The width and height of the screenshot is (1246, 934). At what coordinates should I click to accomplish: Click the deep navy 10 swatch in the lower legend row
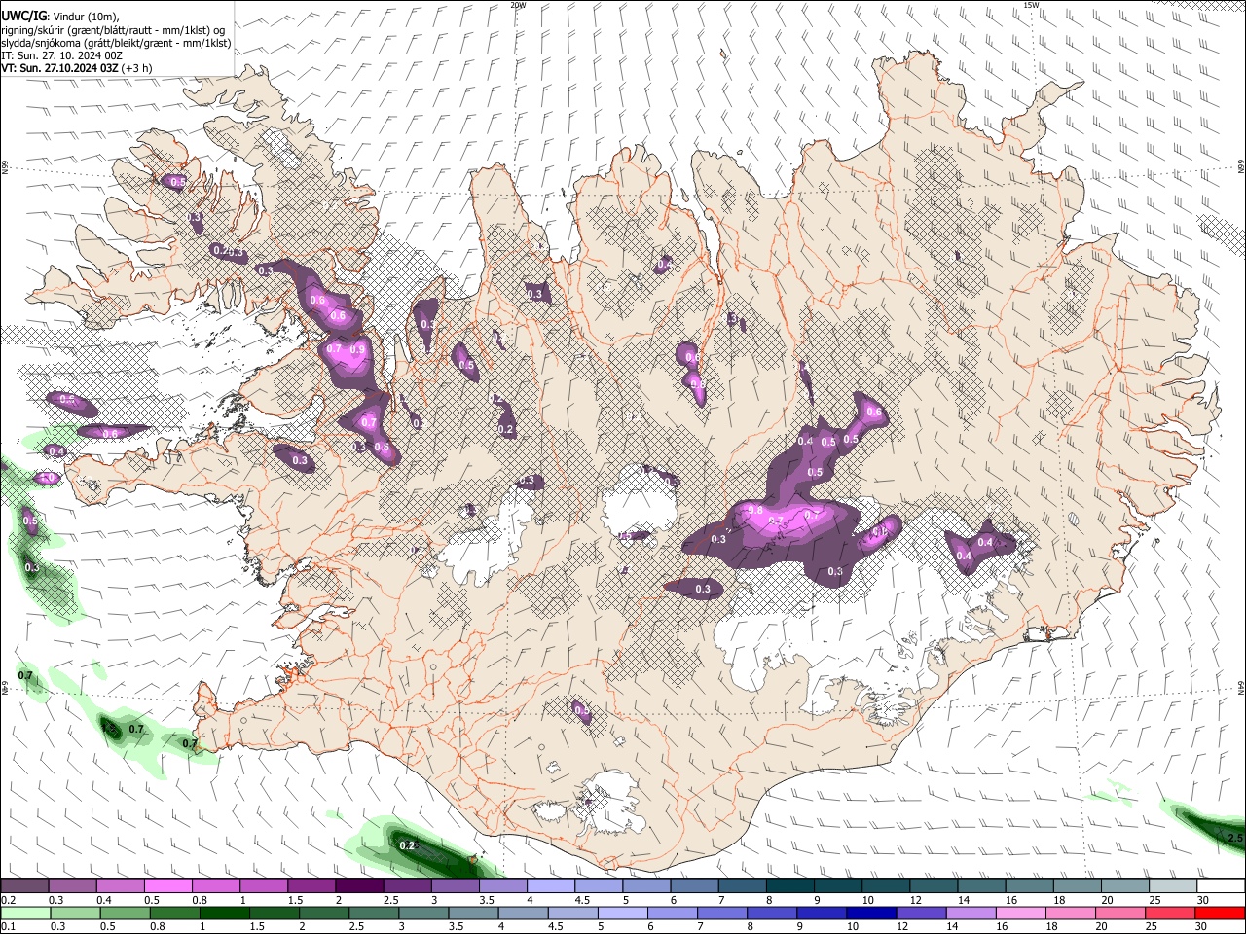(x=871, y=913)
